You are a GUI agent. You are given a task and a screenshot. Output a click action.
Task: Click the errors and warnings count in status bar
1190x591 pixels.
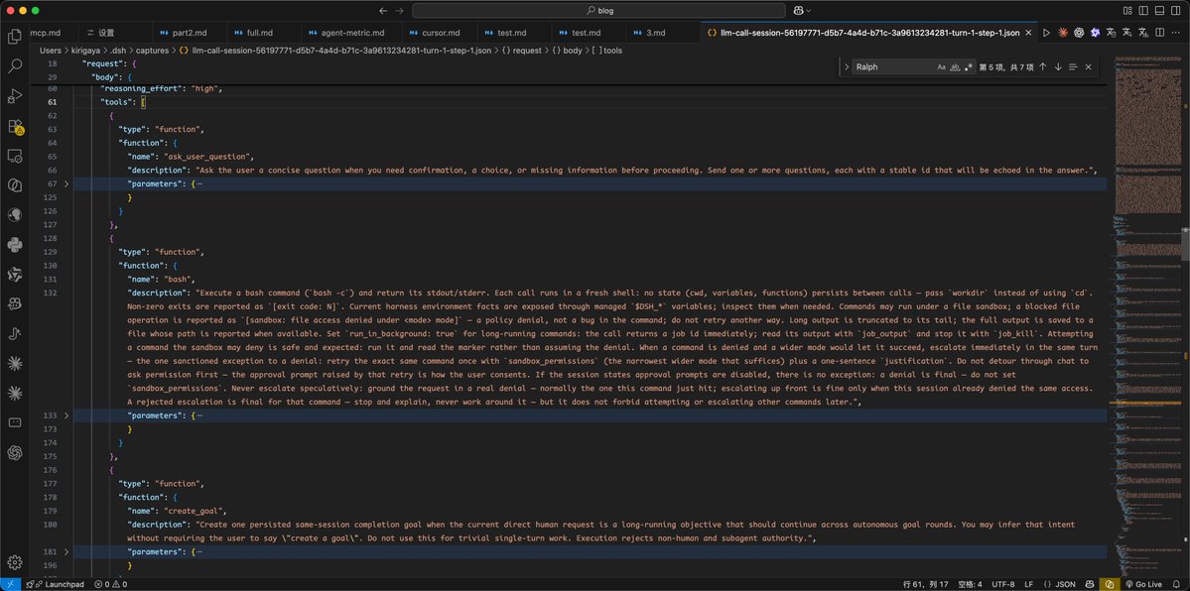(111, 584)
